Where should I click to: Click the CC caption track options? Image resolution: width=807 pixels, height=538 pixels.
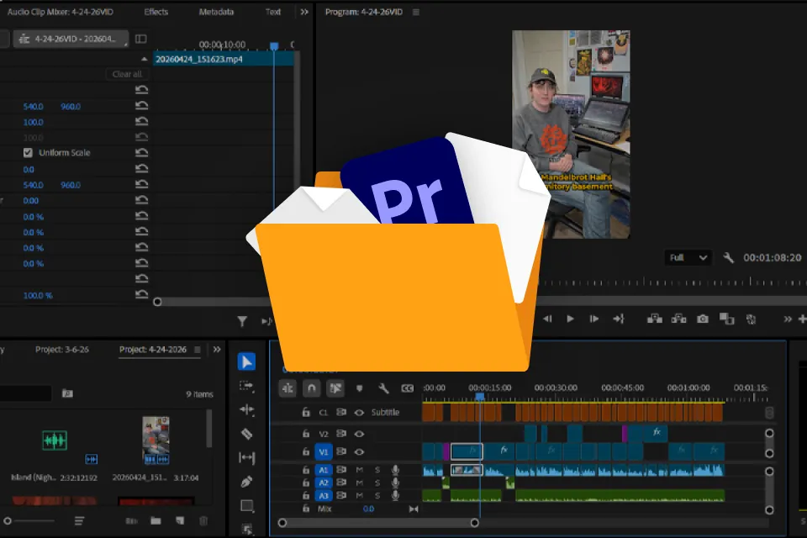click(x=407, y=388)
